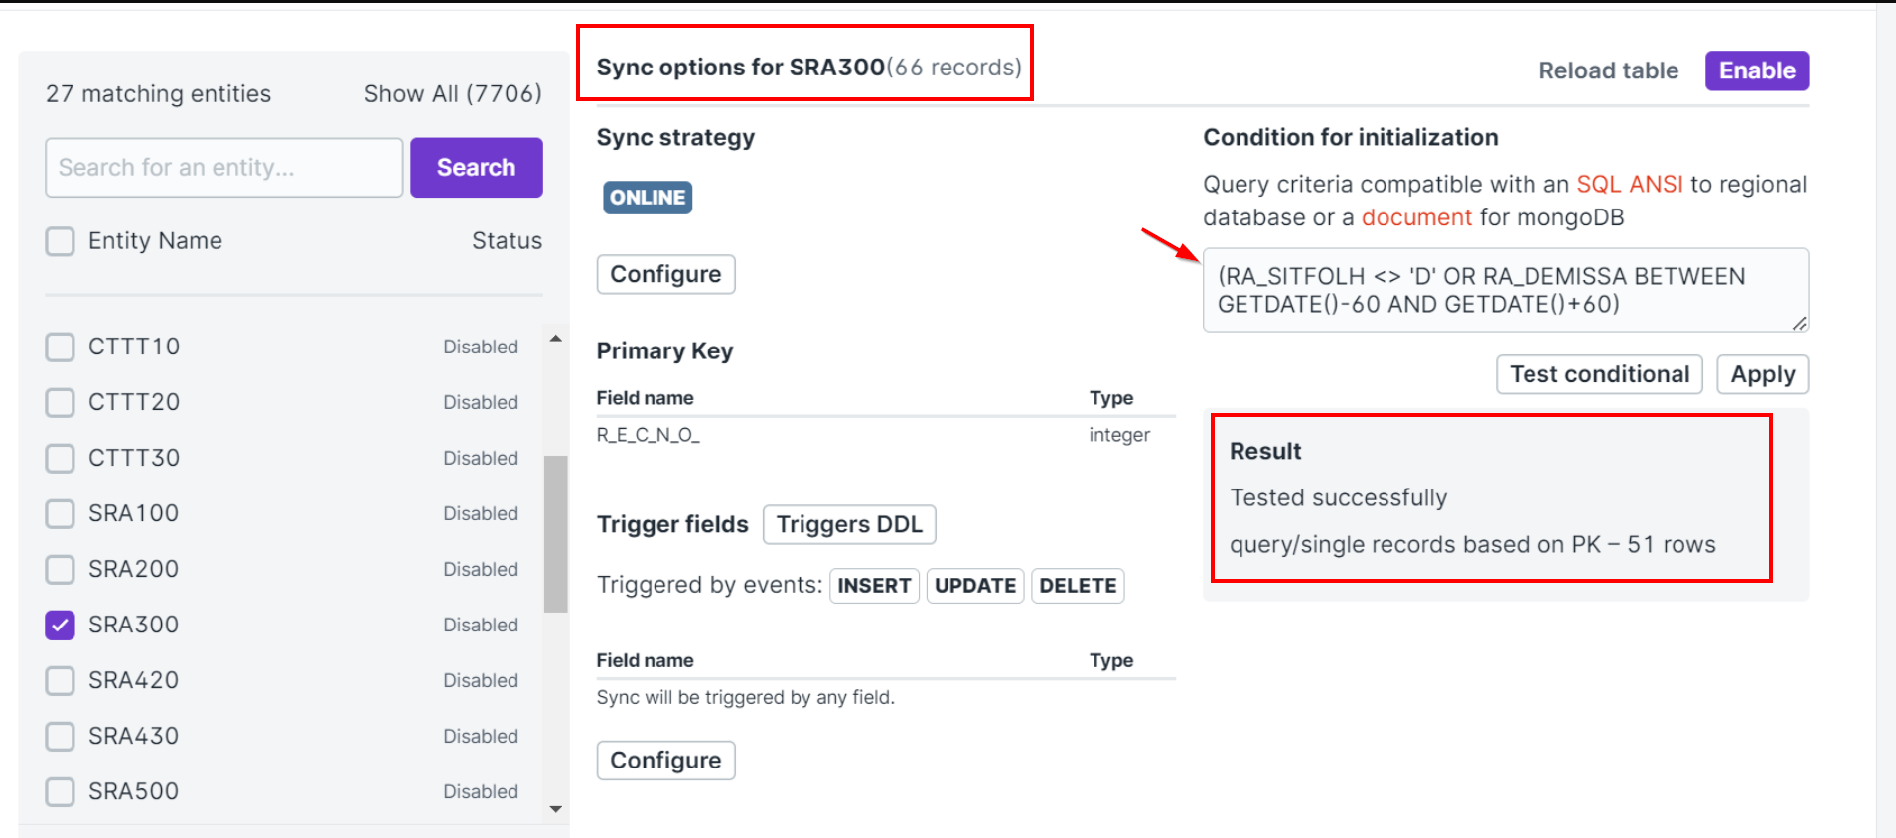
Task: Check the CTTT10 entity checkbox
Action: click(61, 347)
